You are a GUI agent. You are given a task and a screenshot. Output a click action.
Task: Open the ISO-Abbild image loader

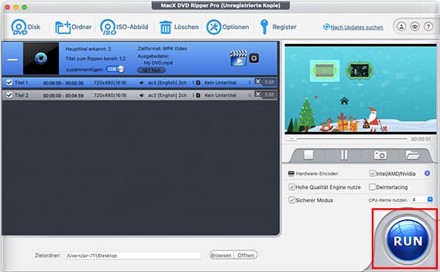[108, 27]
